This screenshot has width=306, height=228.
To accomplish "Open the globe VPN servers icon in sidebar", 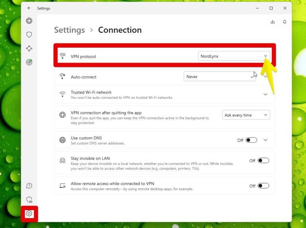I will [29, 21].
